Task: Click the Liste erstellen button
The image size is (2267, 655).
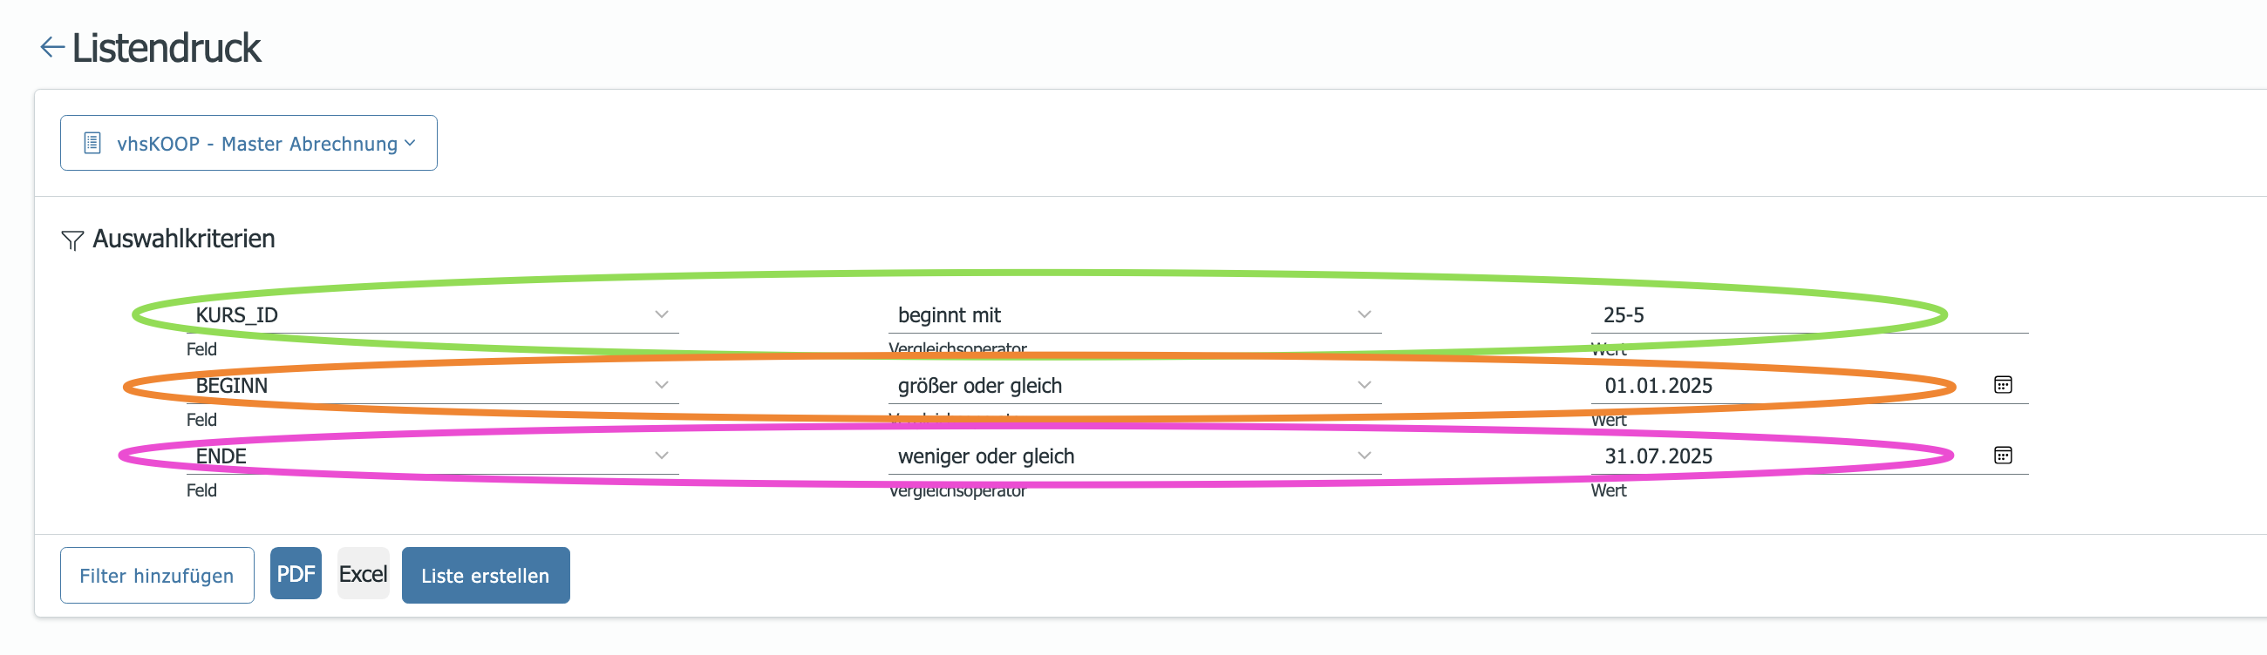Action: coord(486,576)
